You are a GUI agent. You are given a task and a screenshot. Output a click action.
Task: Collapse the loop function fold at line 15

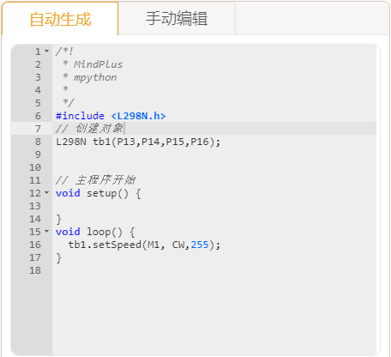(x=47, y=232)
